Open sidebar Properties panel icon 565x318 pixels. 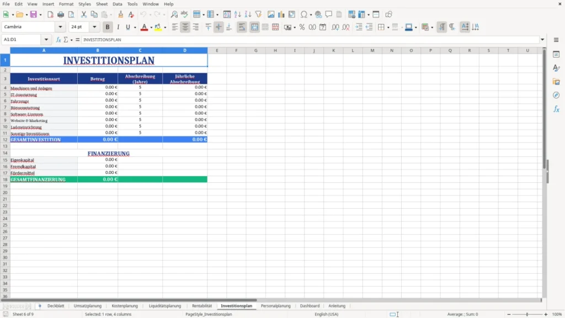tap(556, 55)
